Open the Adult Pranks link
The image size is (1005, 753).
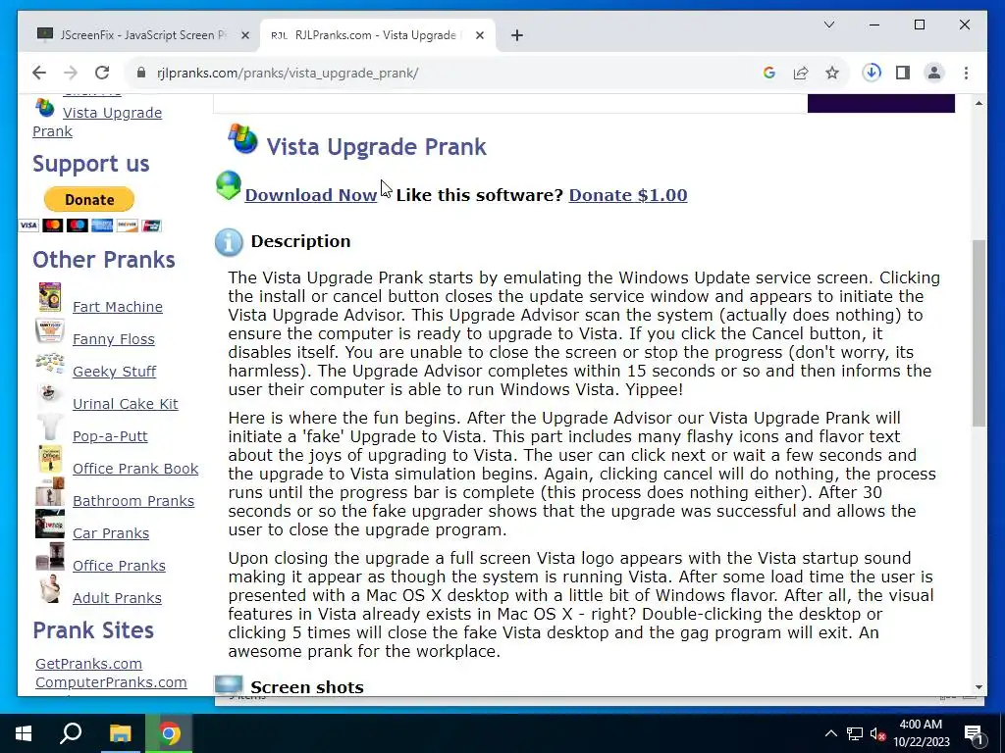pos(117,597)
